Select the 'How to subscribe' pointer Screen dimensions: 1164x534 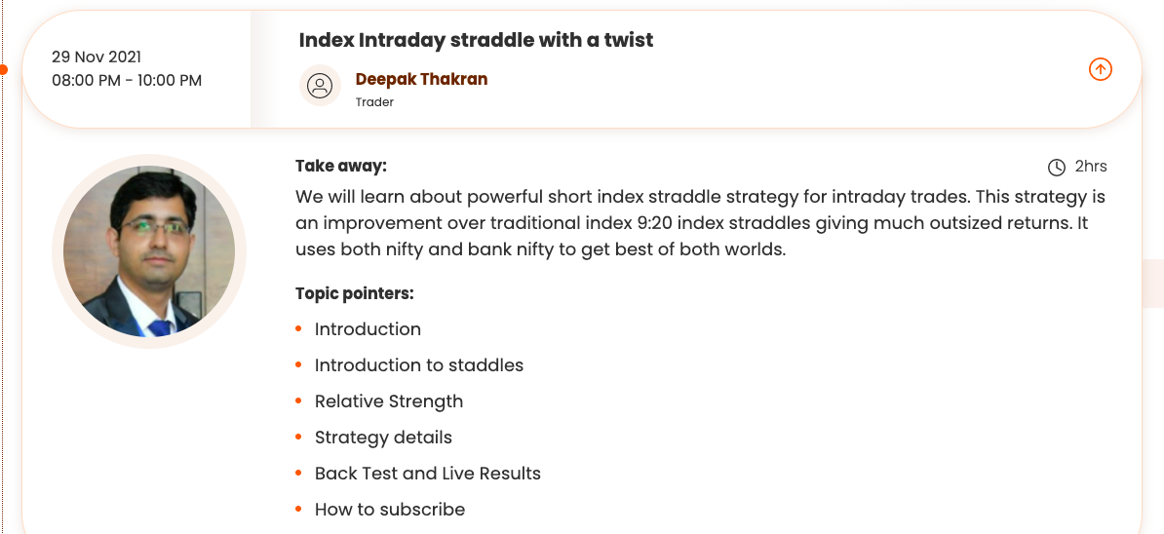[x=389, y=510]
